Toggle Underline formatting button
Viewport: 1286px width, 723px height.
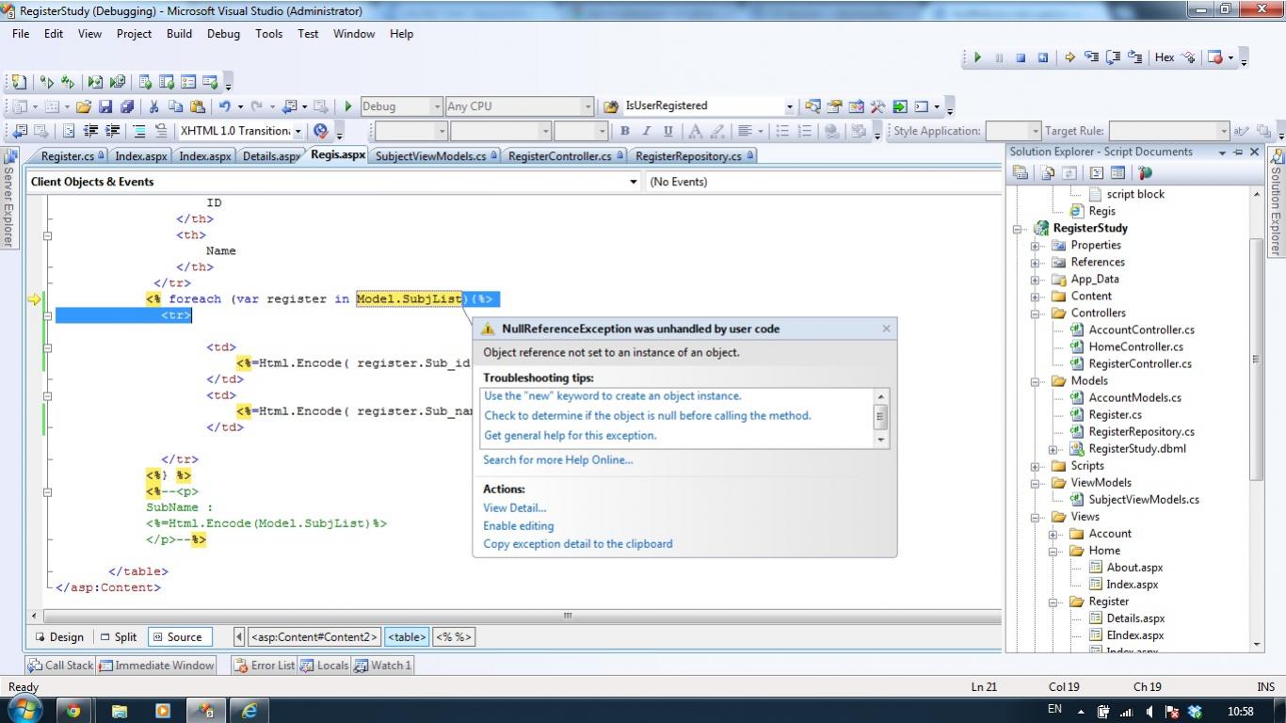[x=668, y=131]
